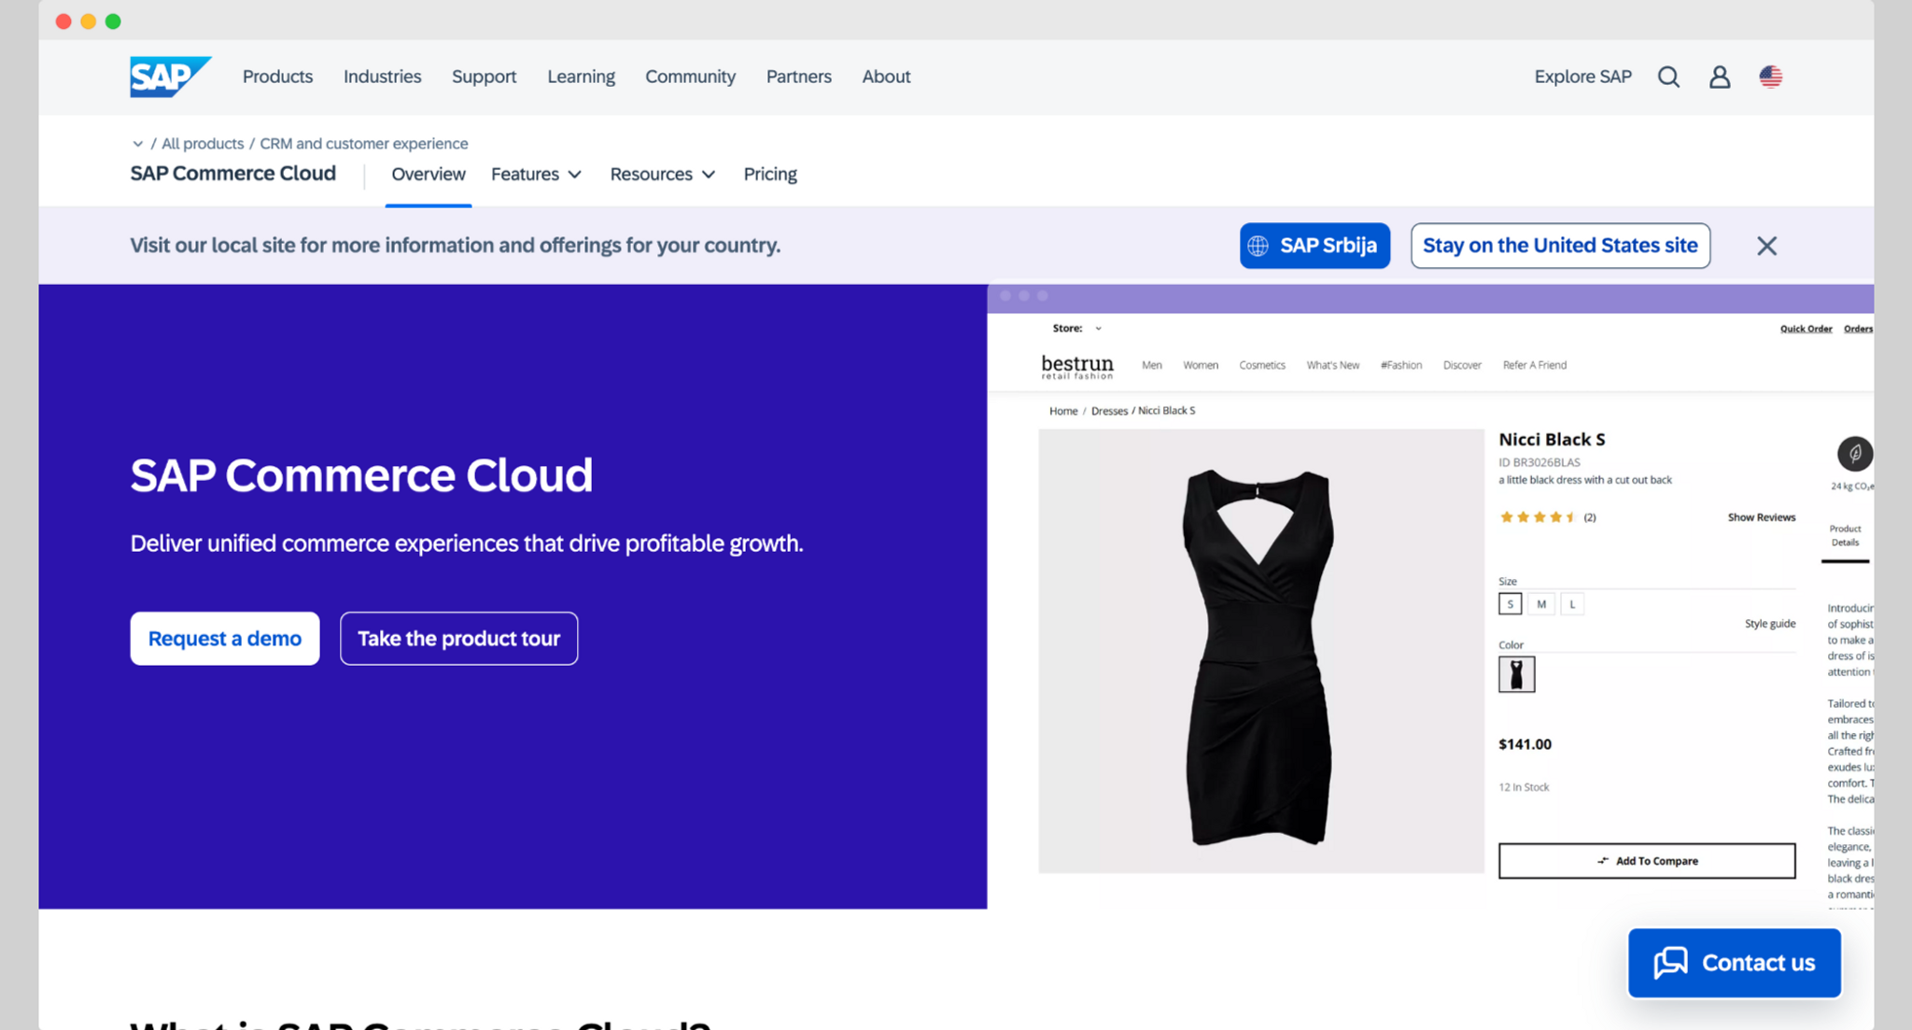Viewport: 1912px width, 1030px height.
Task: Follow the All products breadcrumb link
Action: (x=203, y=144)
